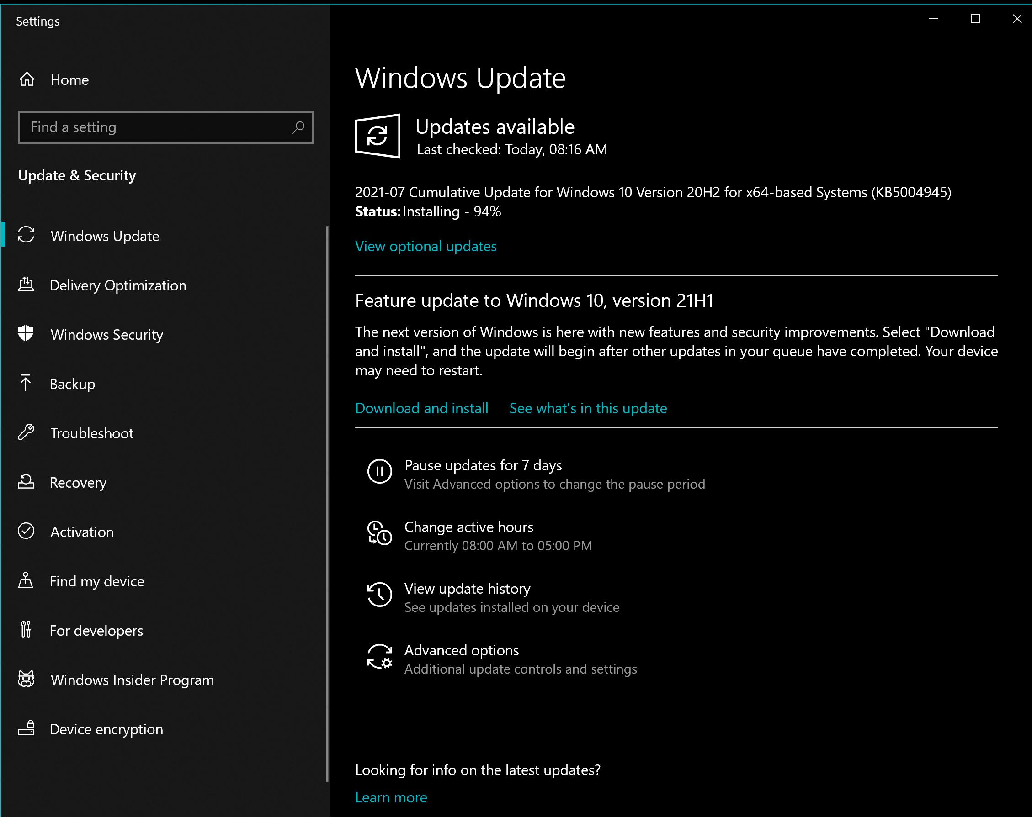1032x817 pixels.
Task: Click the Change active hours clock icon
Action: 379,533
